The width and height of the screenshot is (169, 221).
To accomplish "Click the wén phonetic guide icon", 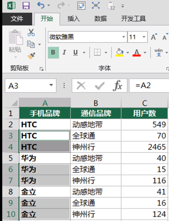I will pyautogui.click(x=158, y=52).
